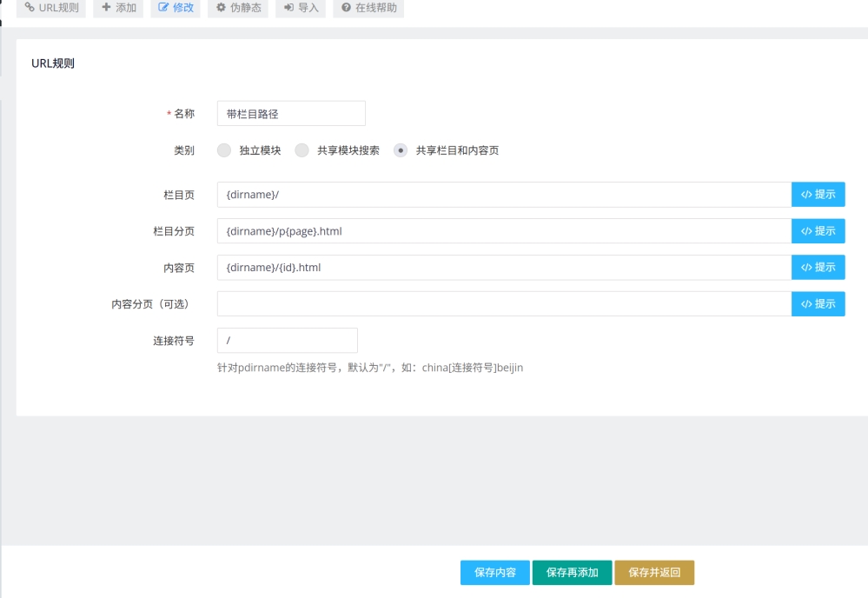Switch to the 修改 tab
The width and height of the screenshot is (868, 598).
click(x=176, y=8)
